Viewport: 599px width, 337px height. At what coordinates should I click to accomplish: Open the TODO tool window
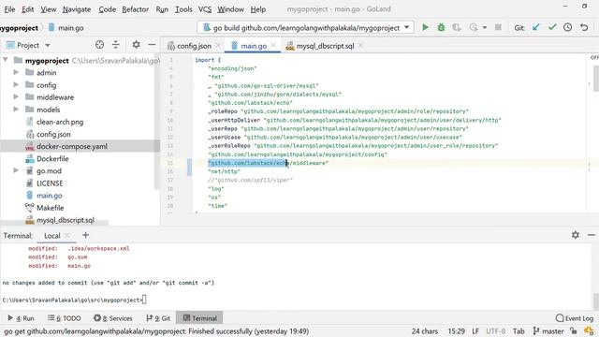pos(65,318)
